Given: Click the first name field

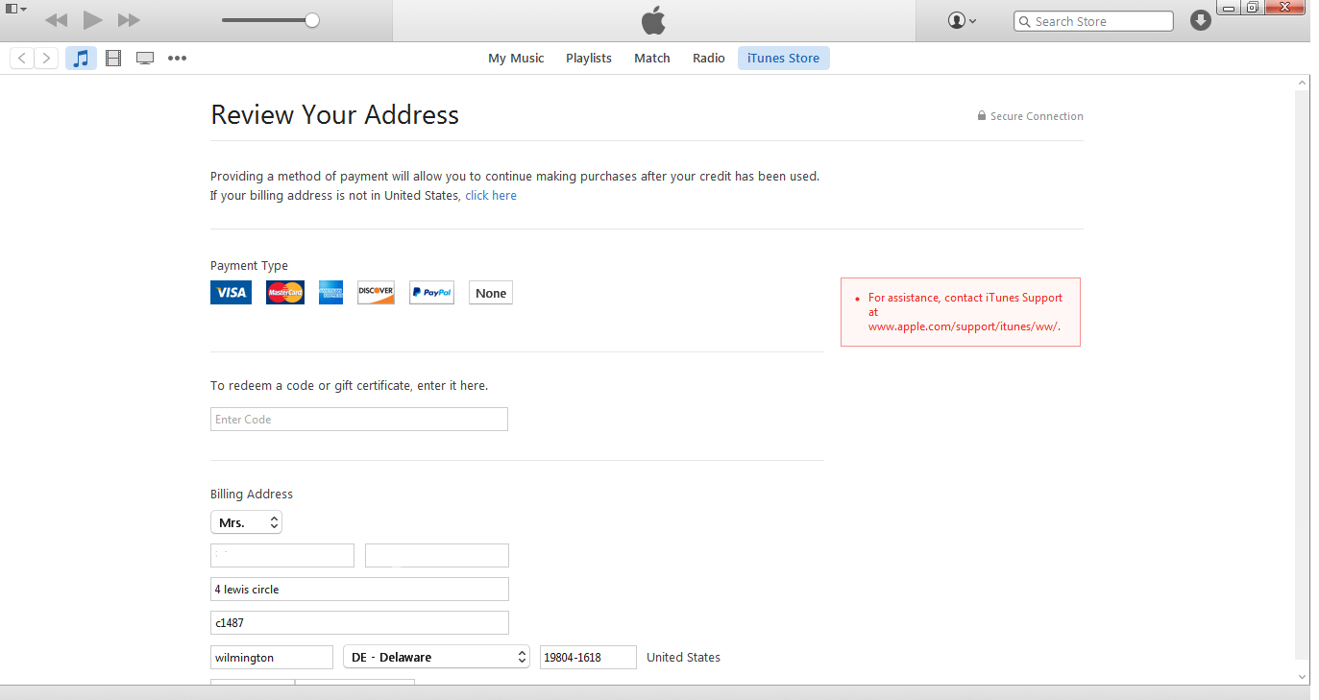Looking at the screenshot, I should 282,556.
